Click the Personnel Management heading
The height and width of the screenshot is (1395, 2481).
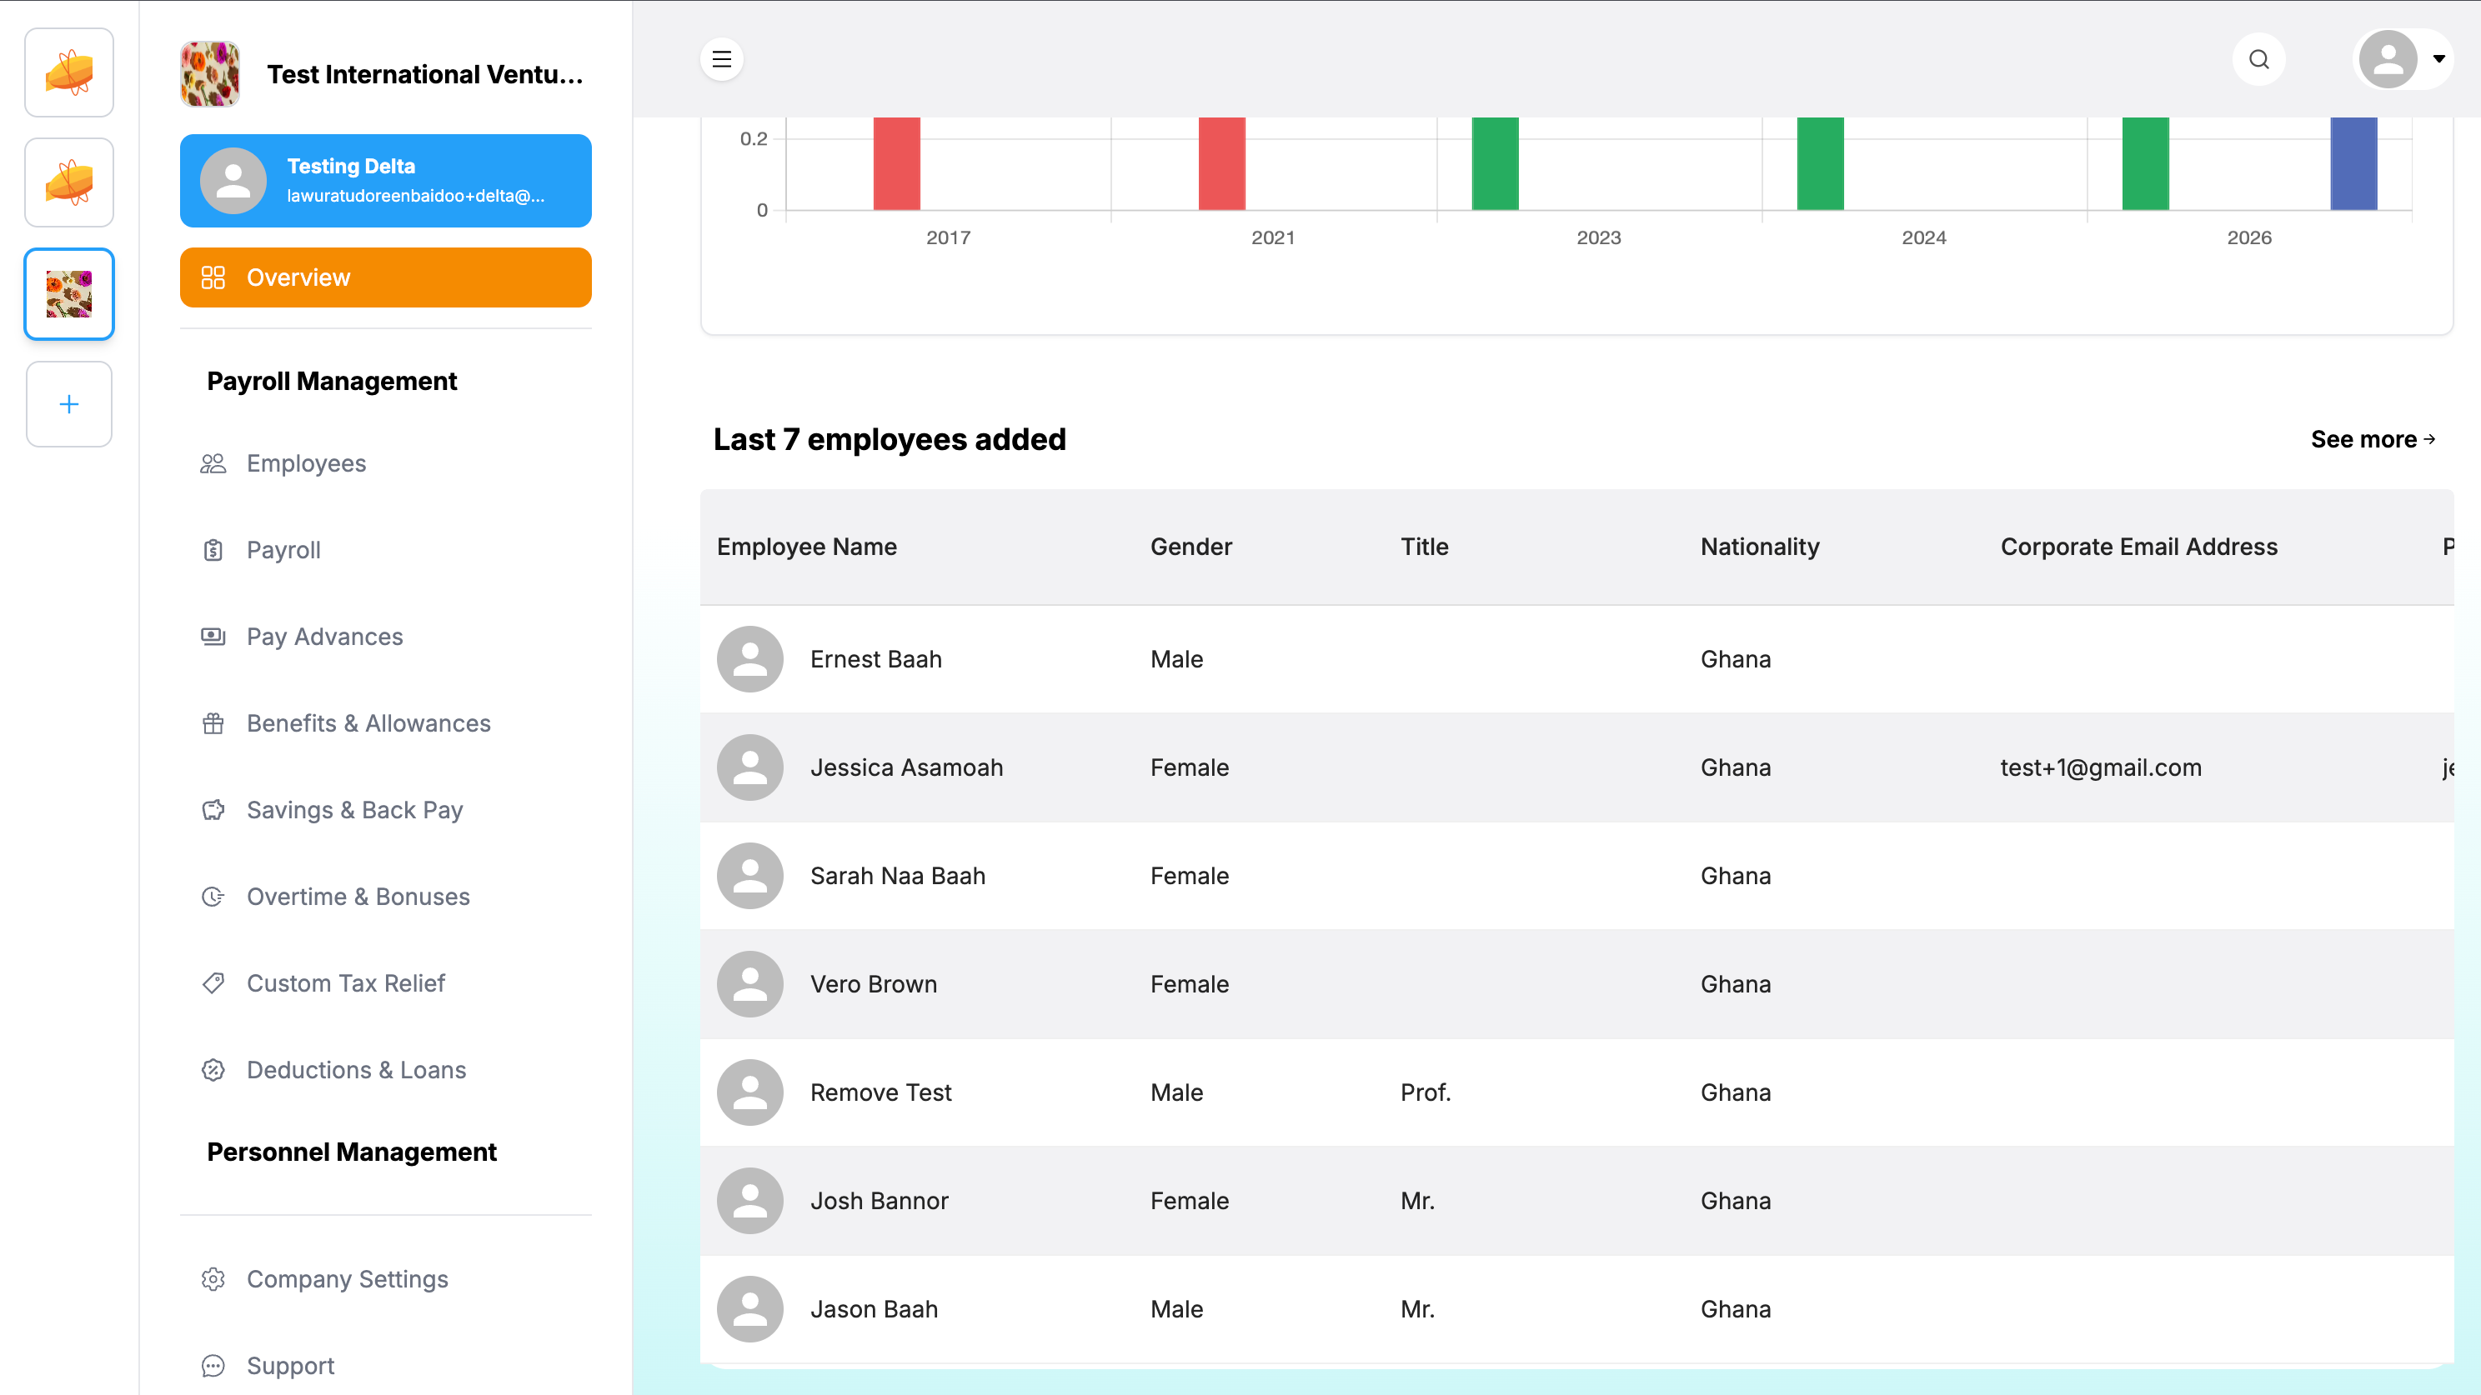tap(352, 1152)
